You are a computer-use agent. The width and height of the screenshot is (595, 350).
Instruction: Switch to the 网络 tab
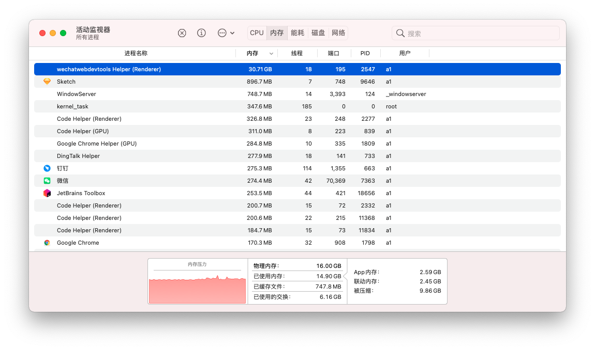click(x=338, y=33)
